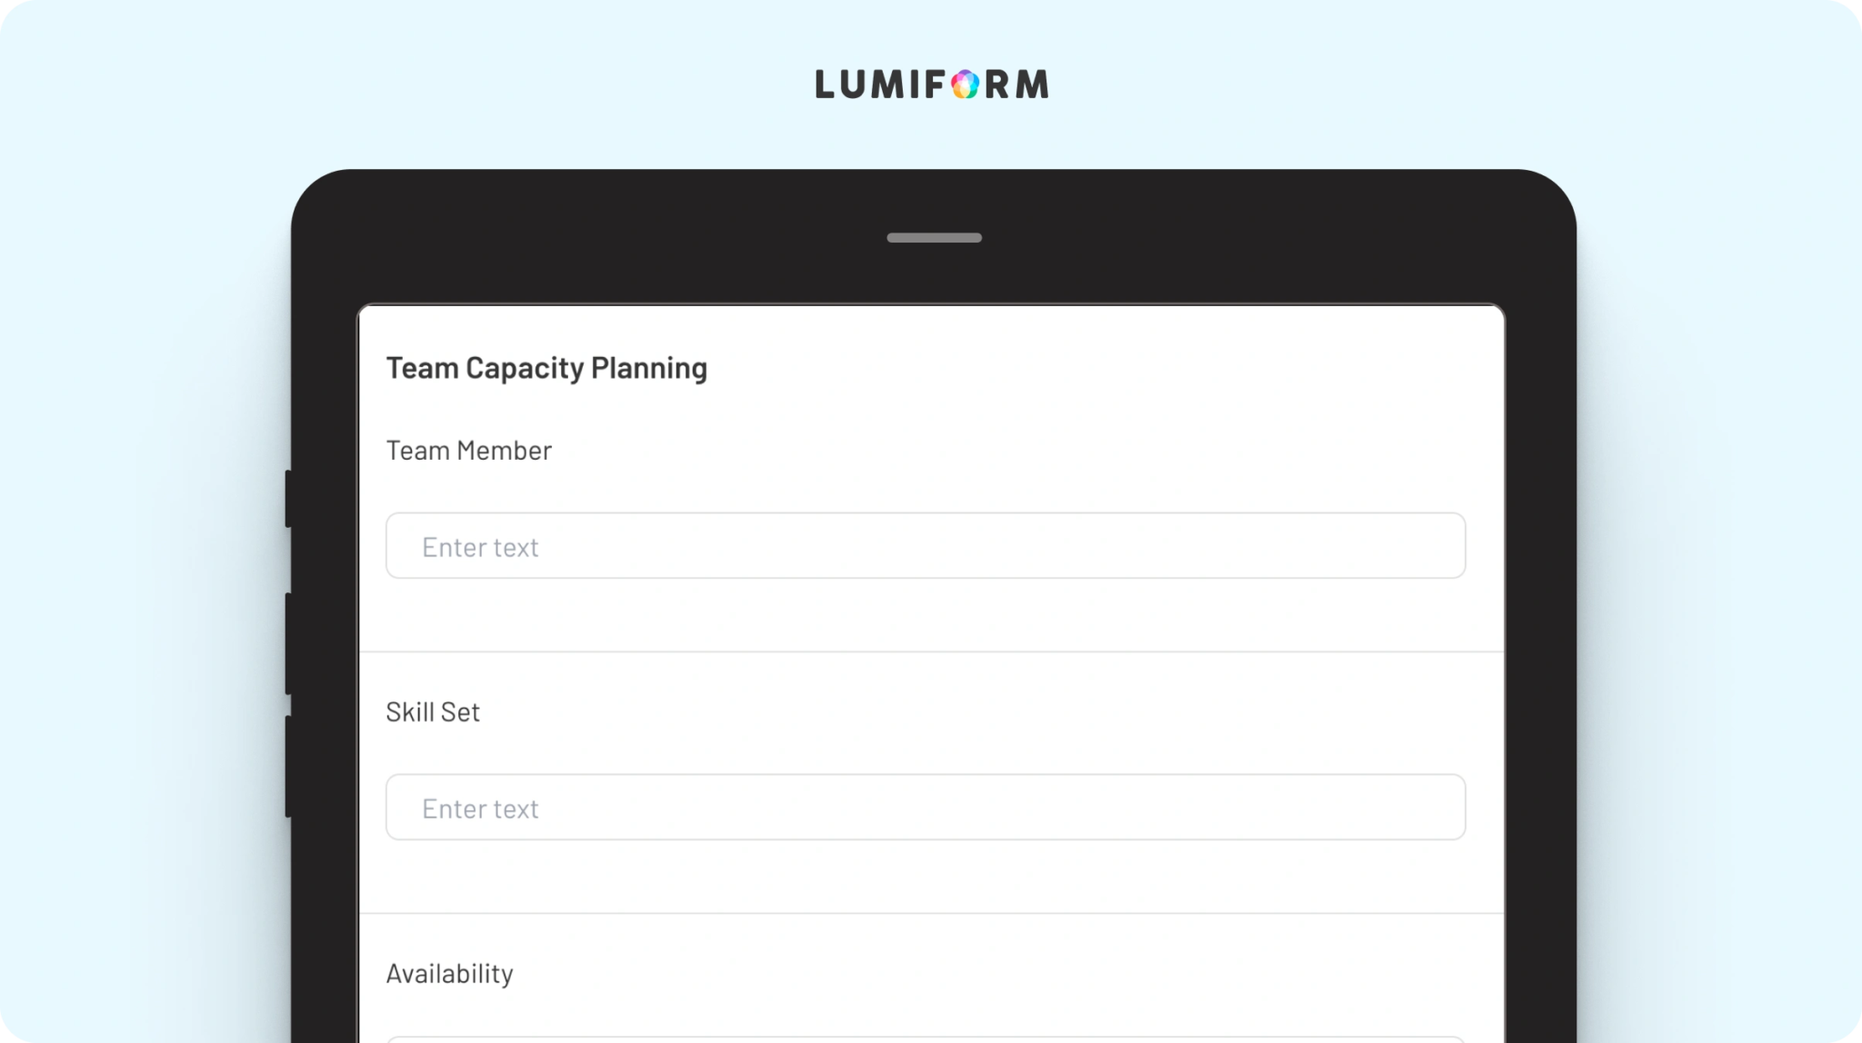The image size is (1862, 1043).
Task: Click the final letter M of LUMIFORM
Action: pyautogui.click(x=1032, y=84)
